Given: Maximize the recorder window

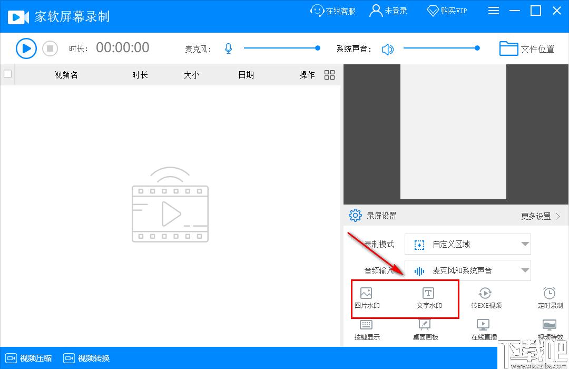Looking at the screenshot, I should coord(536,11).
